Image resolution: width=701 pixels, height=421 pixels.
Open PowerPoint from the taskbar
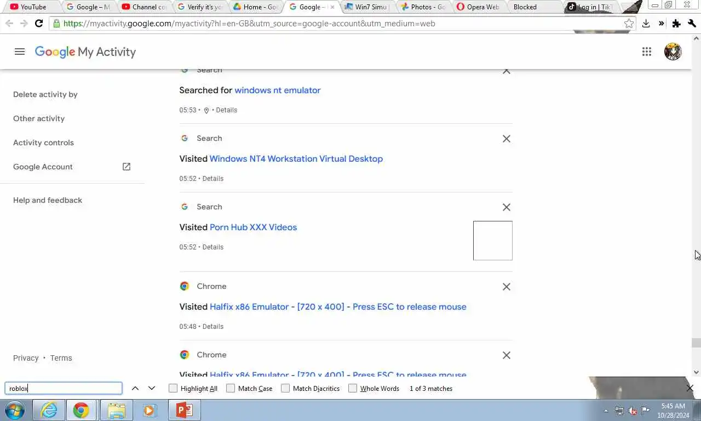pos(184,410)
